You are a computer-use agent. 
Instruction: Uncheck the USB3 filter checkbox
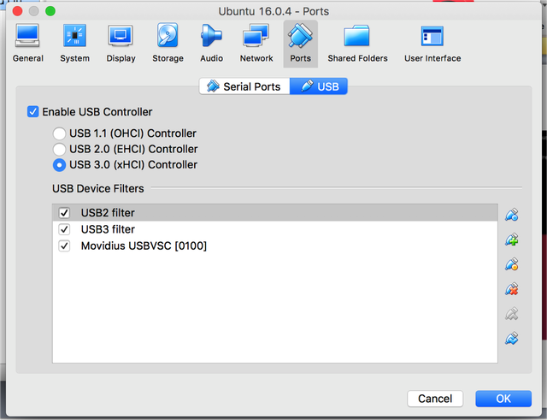point(64,229)
